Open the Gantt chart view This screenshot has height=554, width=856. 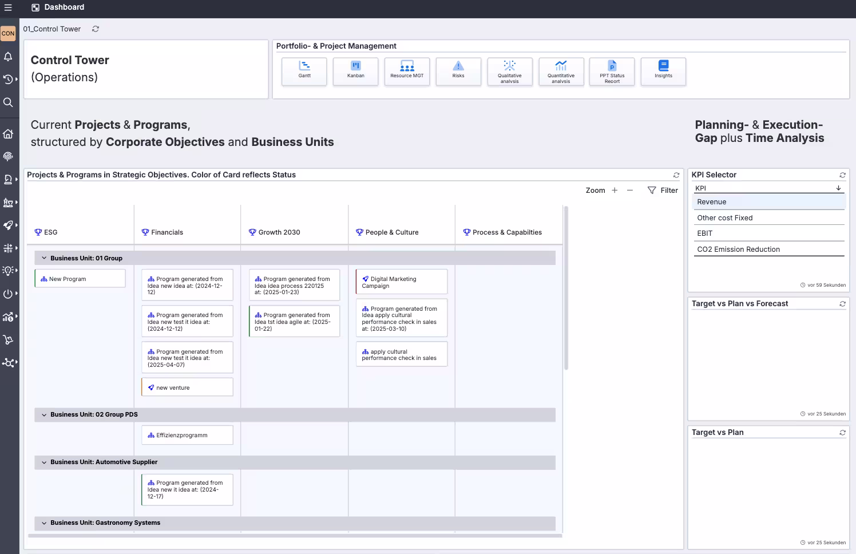(x=304, y=71)
